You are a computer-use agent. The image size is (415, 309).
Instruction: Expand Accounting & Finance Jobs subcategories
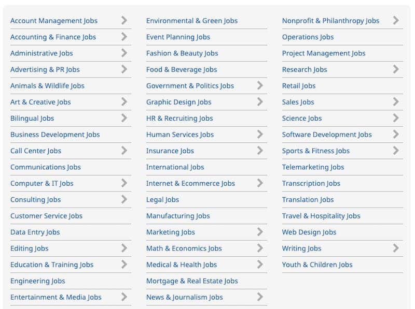pos(125,37)
